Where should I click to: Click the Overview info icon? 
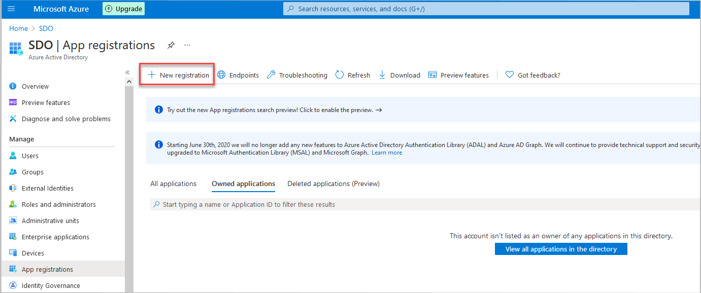[13, 86]
